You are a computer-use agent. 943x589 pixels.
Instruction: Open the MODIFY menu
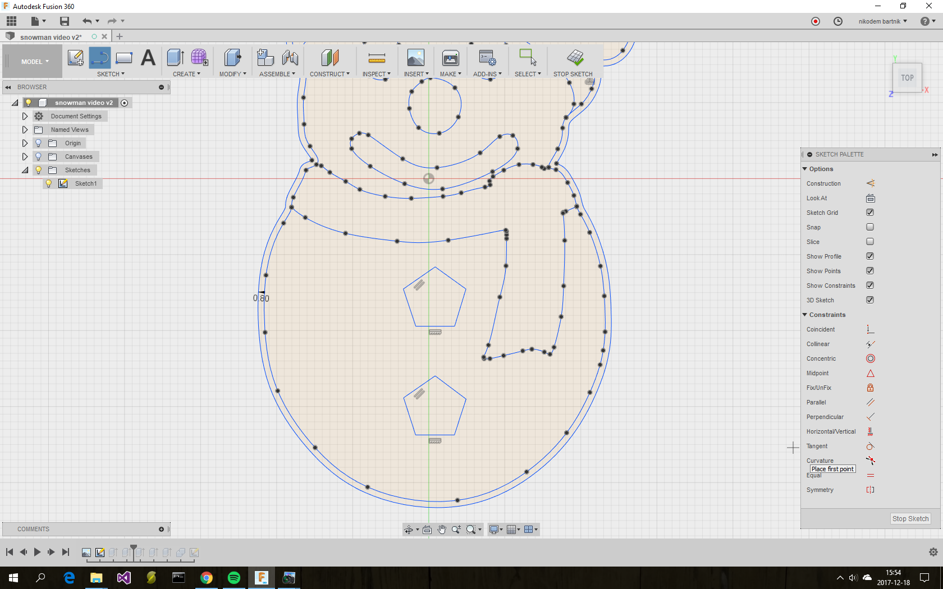click(x=232, y=74)
